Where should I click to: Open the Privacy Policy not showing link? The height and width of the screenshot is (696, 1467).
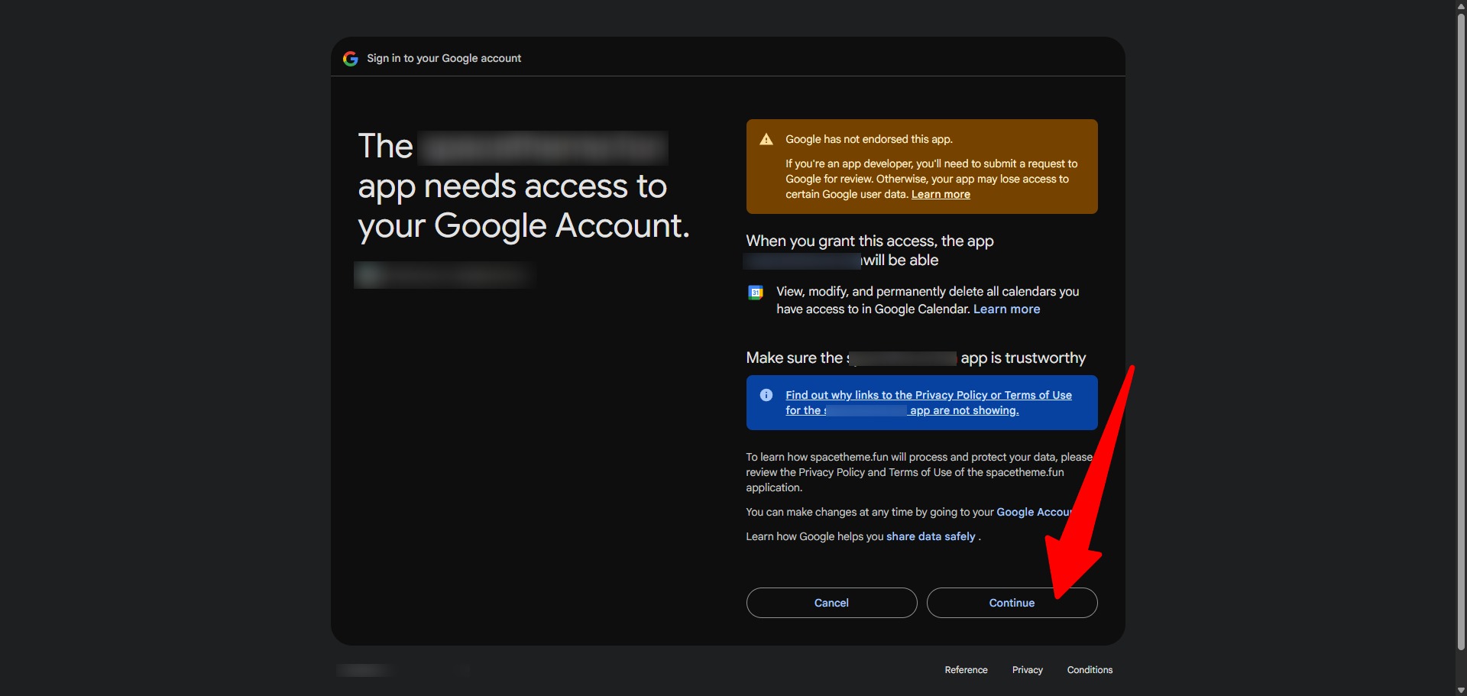(928, 403)
